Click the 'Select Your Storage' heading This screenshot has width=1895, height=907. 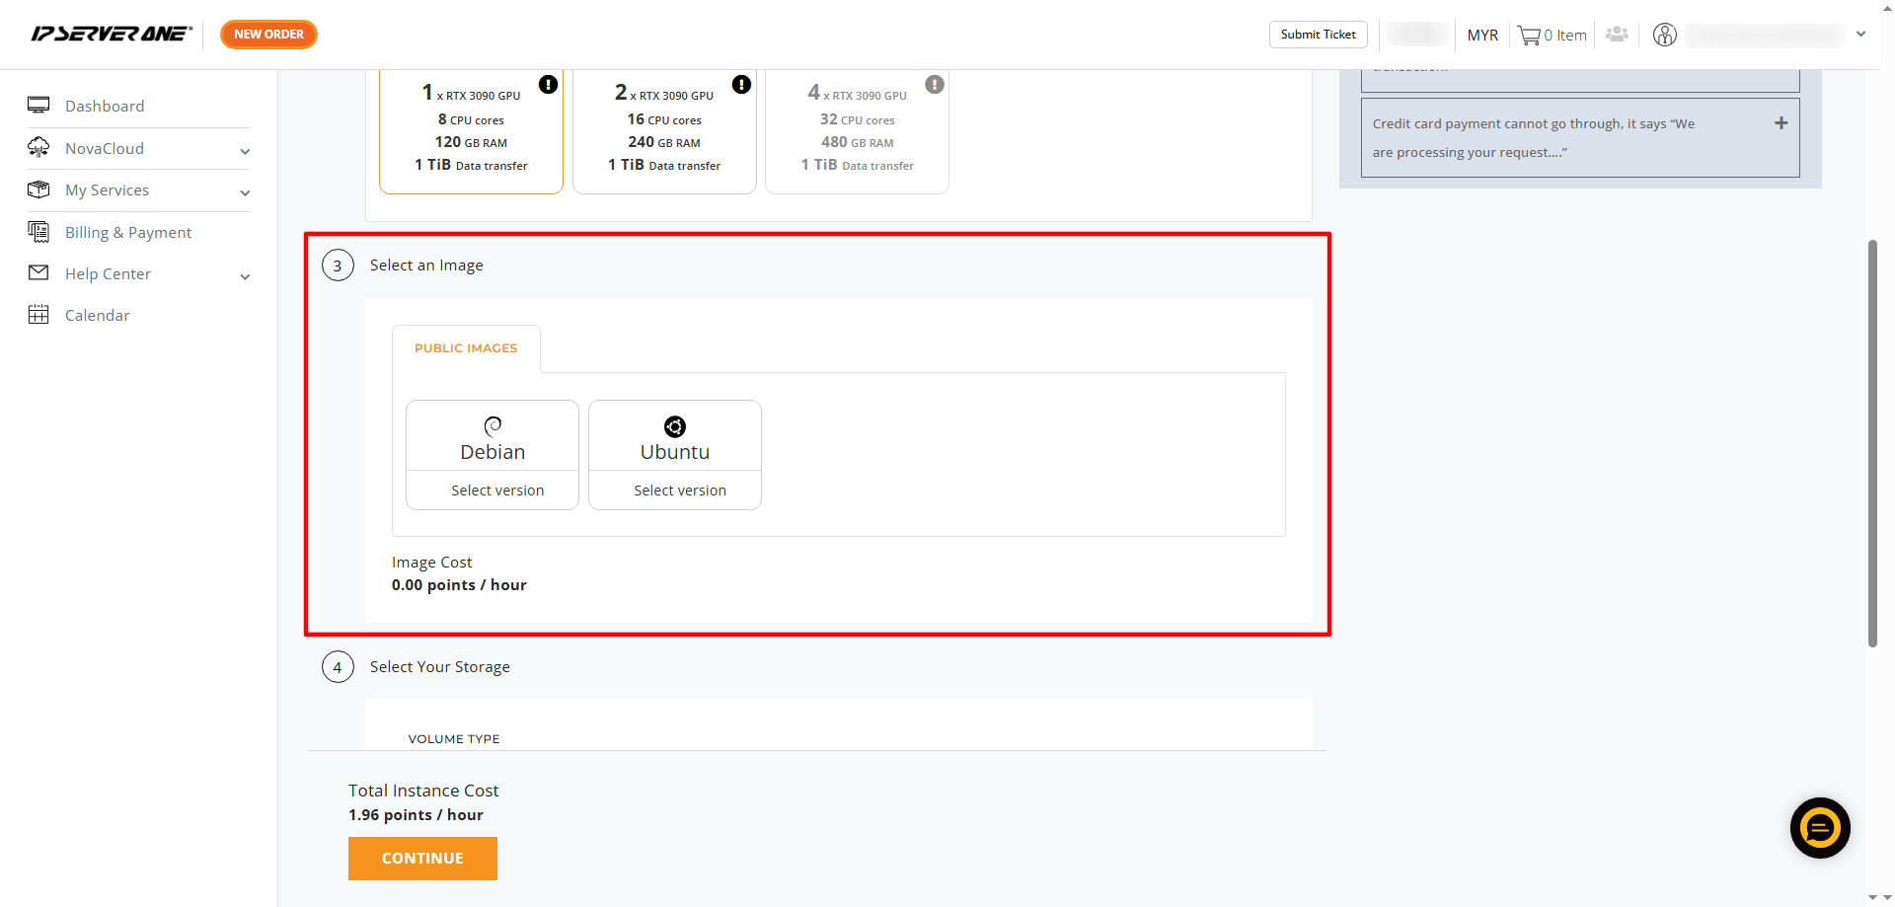(440, 667)
